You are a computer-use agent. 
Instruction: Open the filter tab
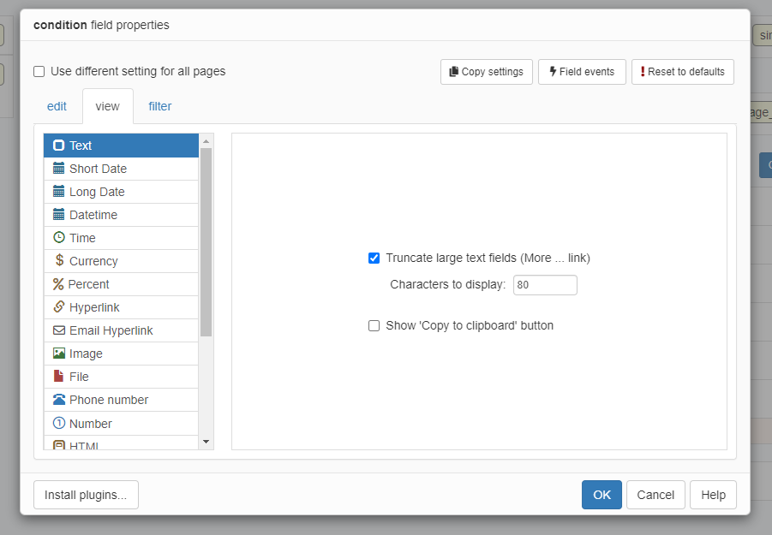click(159, 106)
